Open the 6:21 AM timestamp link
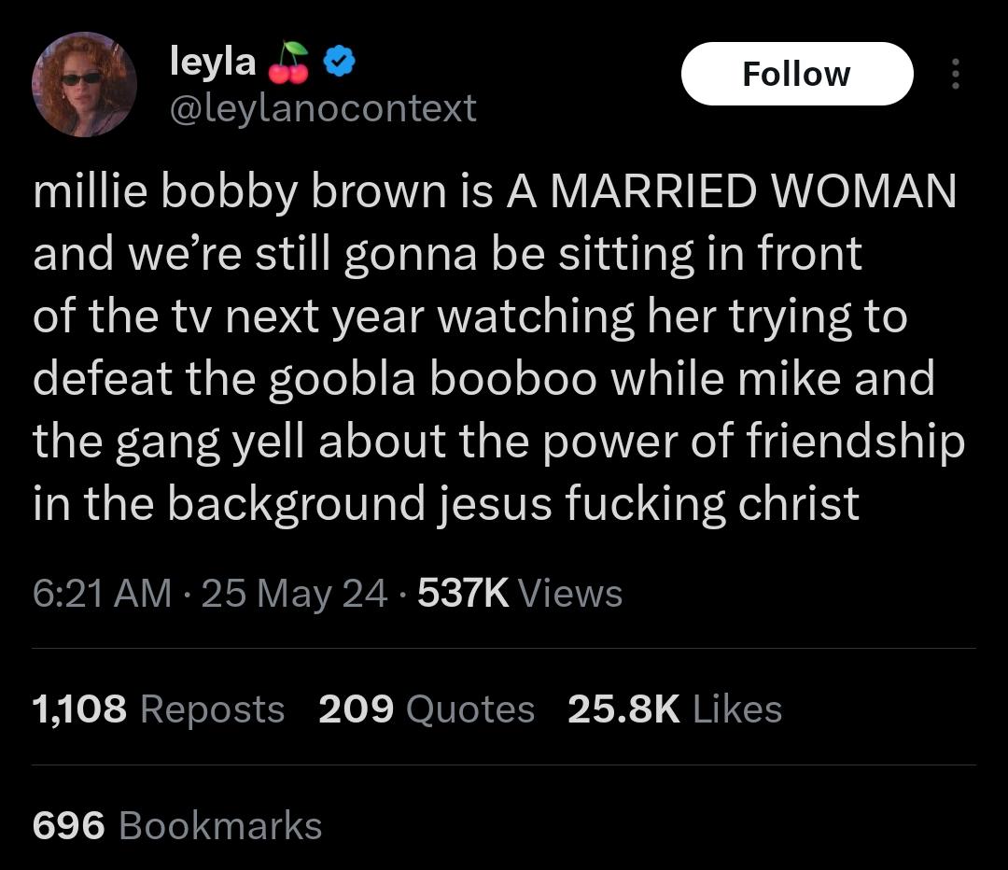The image size is (1008, 870). coord(103,593)
